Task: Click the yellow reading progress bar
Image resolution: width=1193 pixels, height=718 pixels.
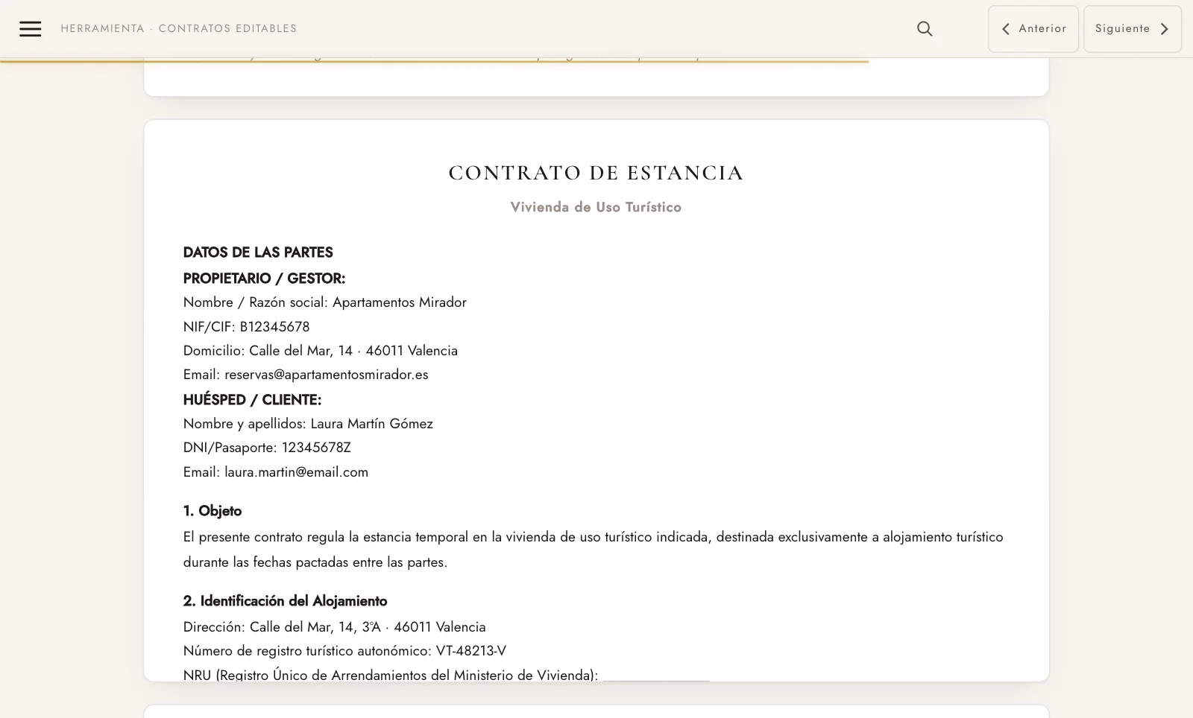Action: 435,61
